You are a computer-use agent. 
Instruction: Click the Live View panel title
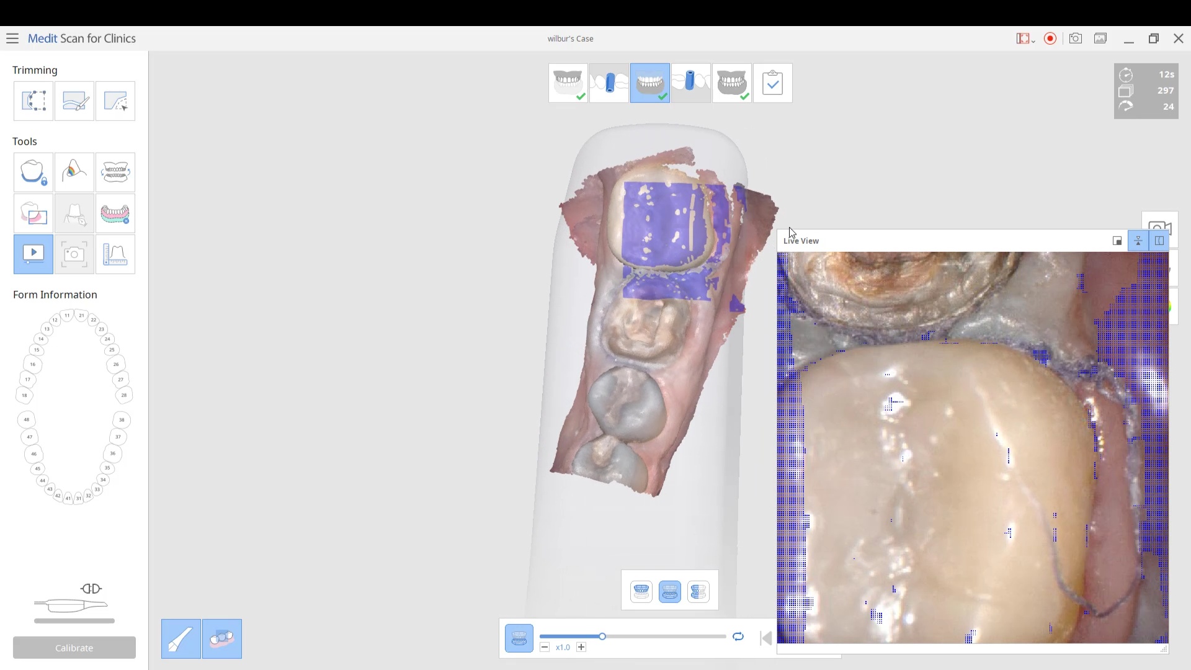tap(801, 241)
